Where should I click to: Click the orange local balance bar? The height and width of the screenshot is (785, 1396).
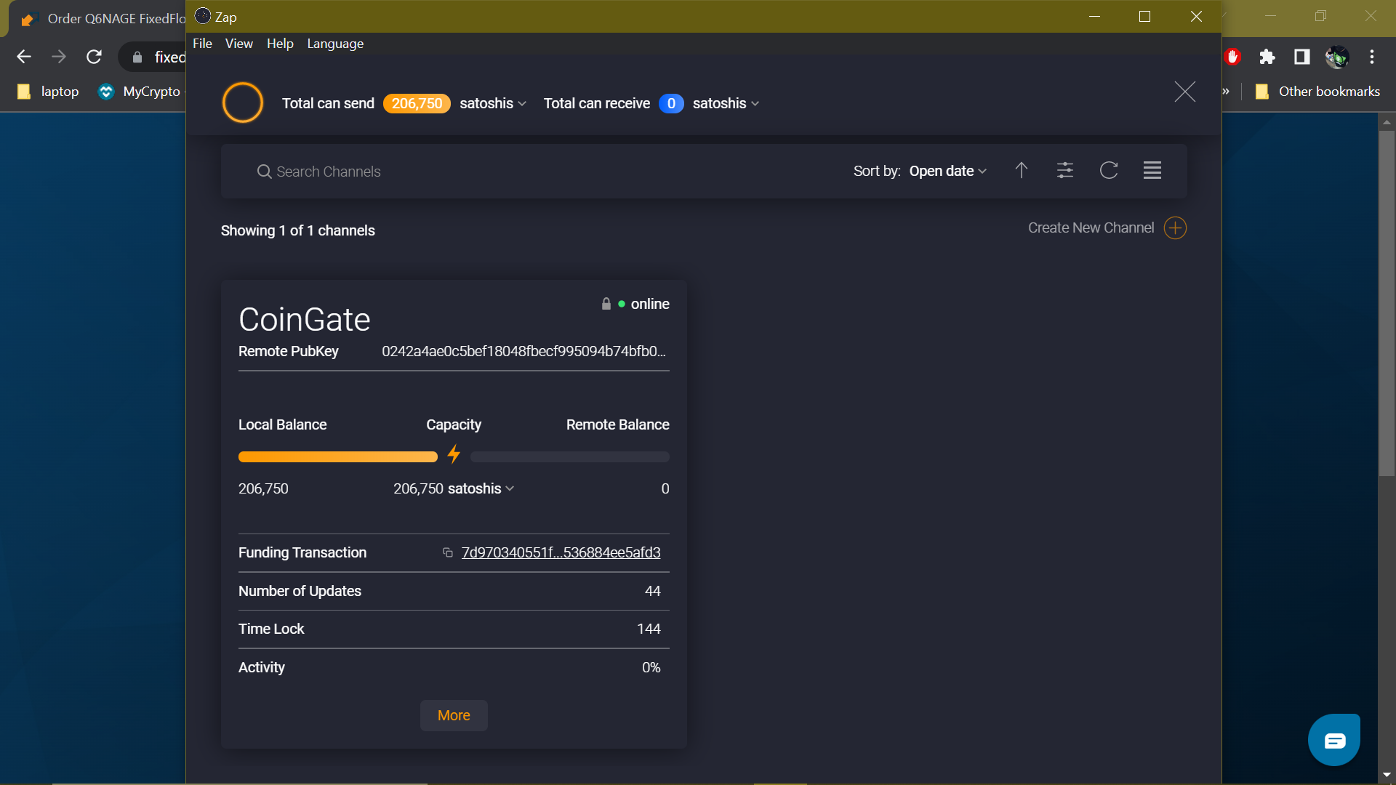pos(338,456)
